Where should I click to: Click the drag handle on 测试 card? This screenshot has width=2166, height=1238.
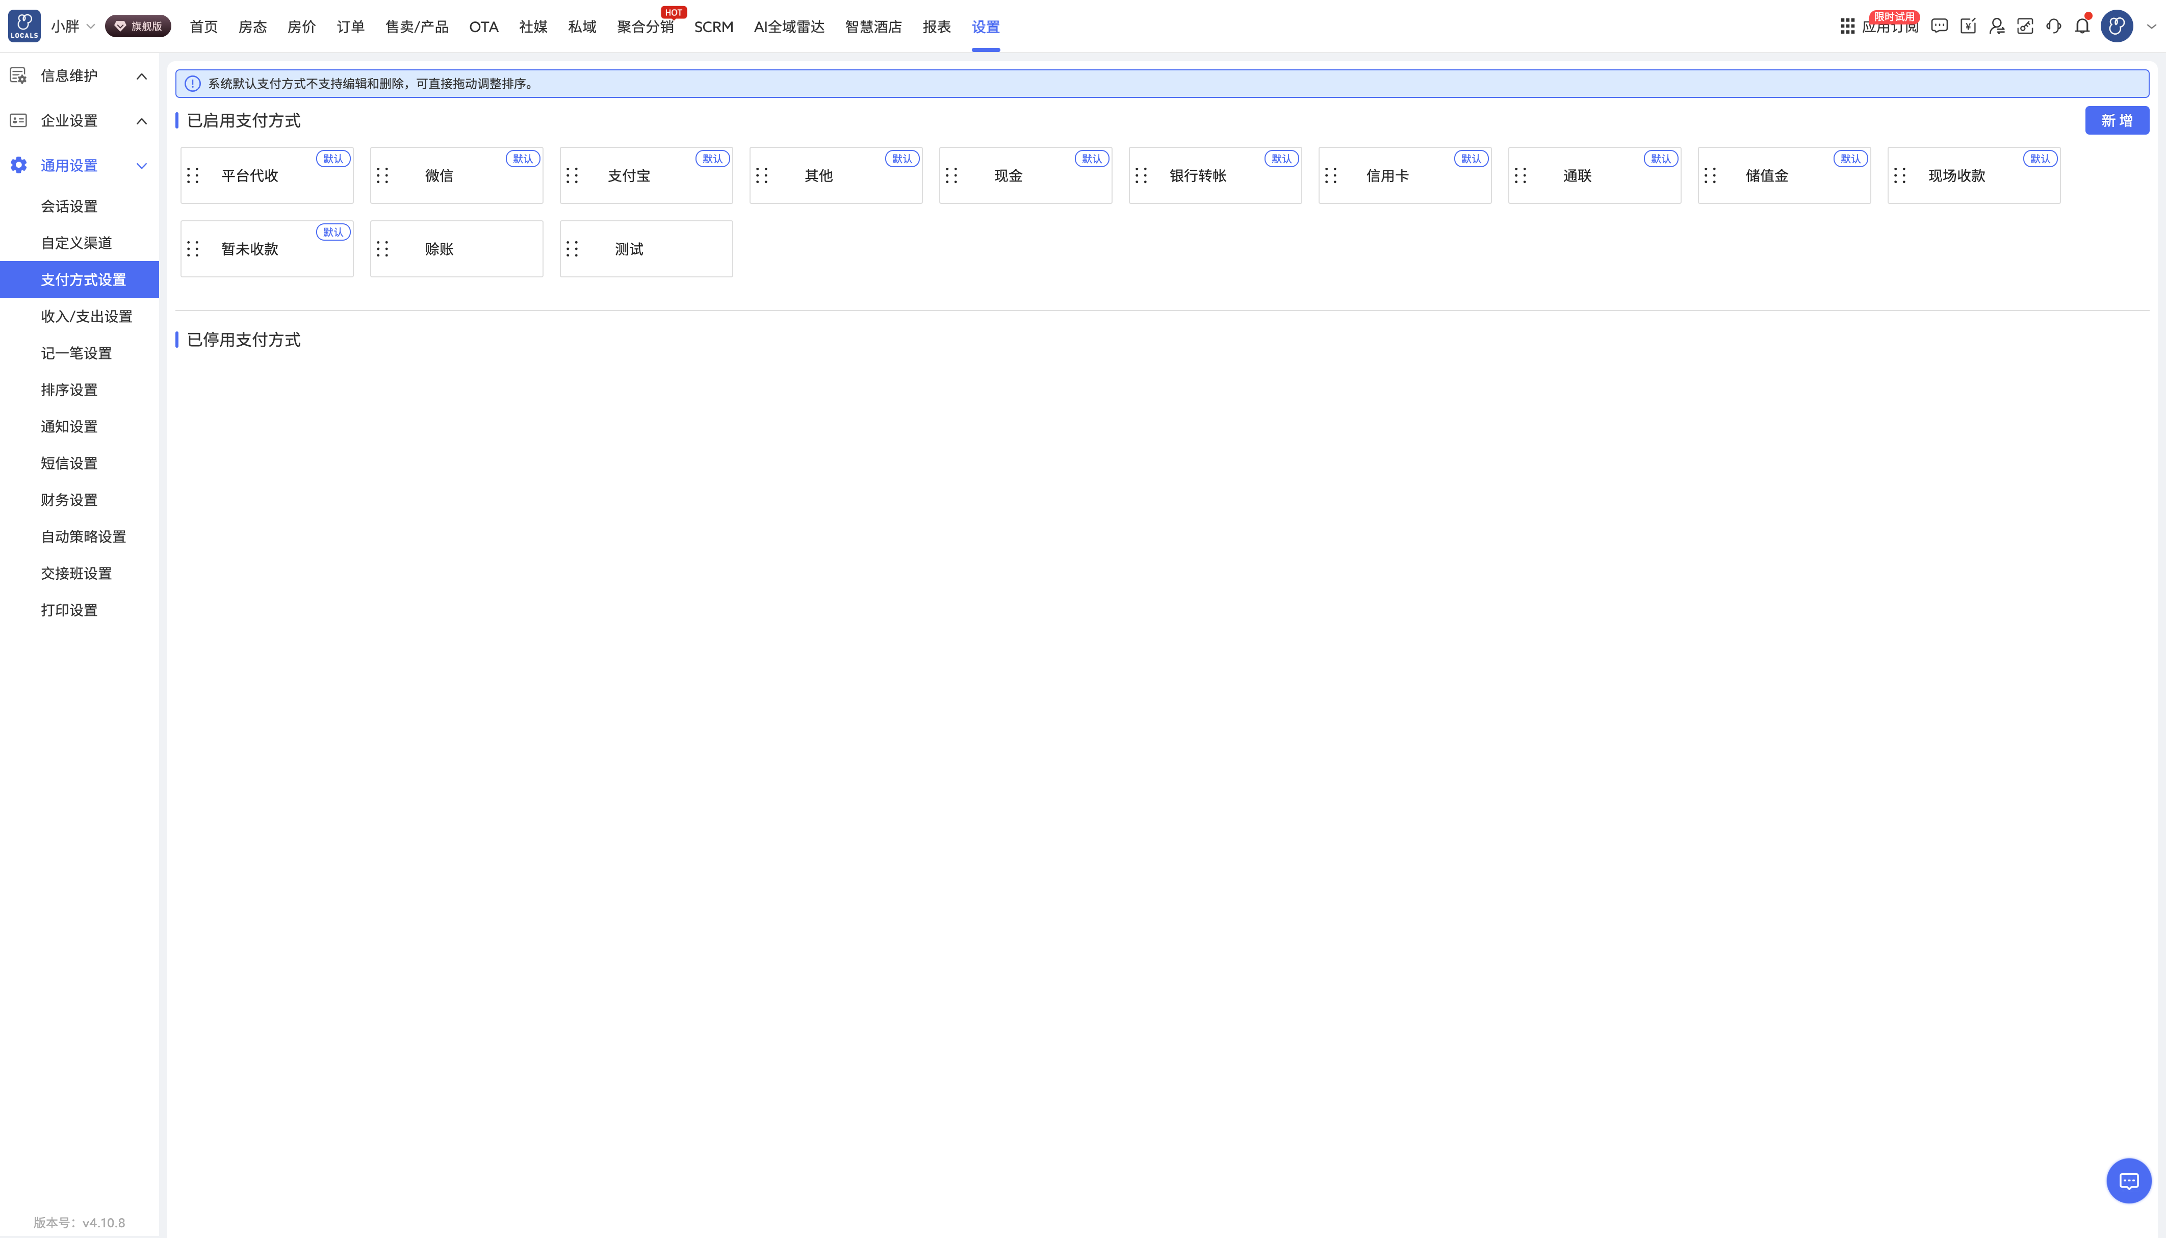pos(572,248)
